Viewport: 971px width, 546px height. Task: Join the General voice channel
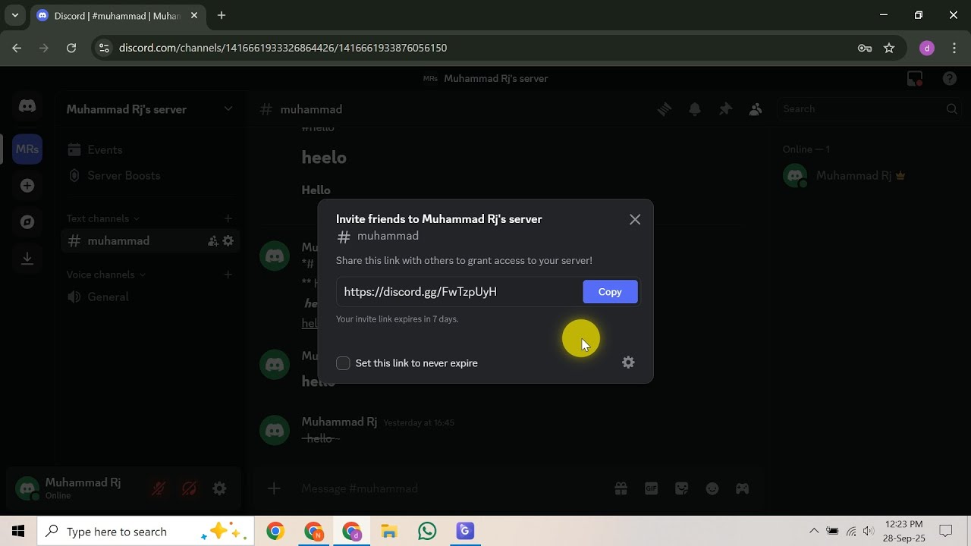click(x=150, y=297)
